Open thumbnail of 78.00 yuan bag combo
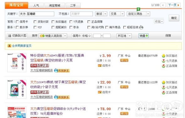The width and height of the screenshot is (185, 118). coord(17,112)
